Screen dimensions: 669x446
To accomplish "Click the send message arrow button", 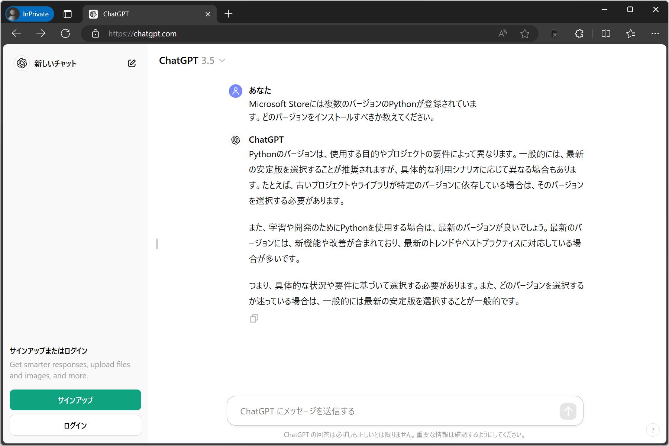I will click(568, 411).
